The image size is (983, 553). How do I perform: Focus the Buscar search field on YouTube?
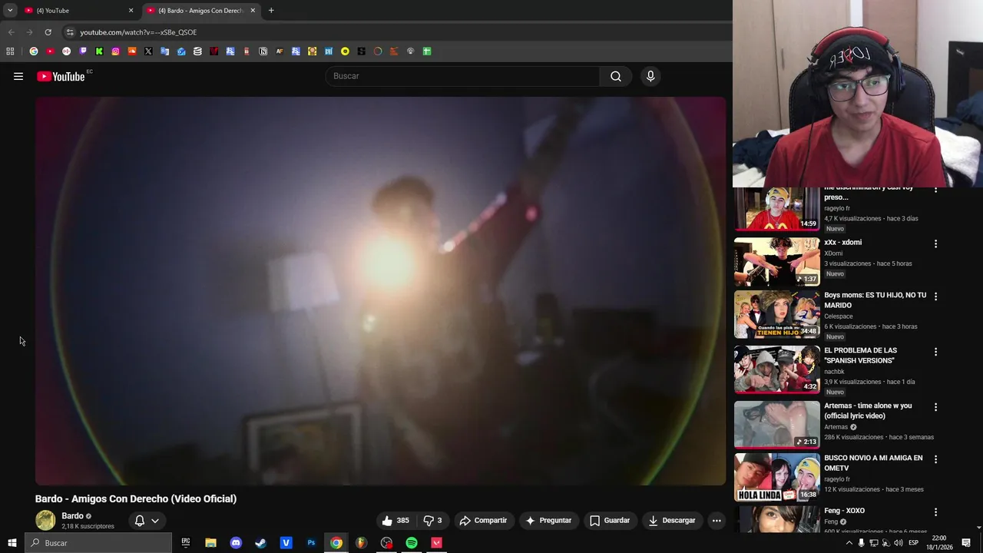[463, 76]
